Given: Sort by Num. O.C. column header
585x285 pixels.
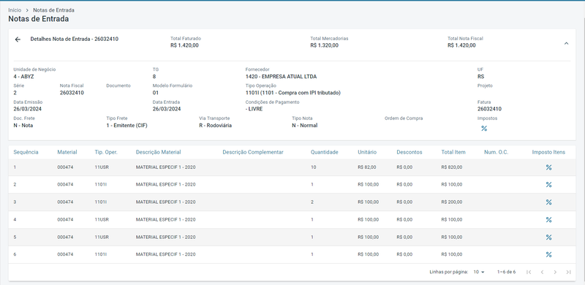Looking at the screenshot, I should click(497, 152).
